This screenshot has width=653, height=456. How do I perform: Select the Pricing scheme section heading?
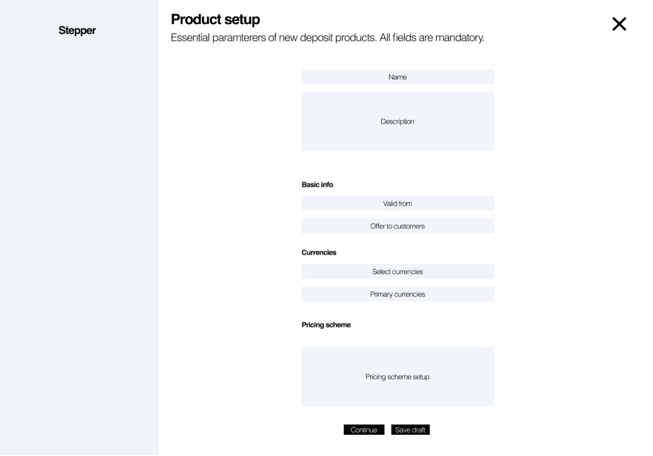click(326, 325)
